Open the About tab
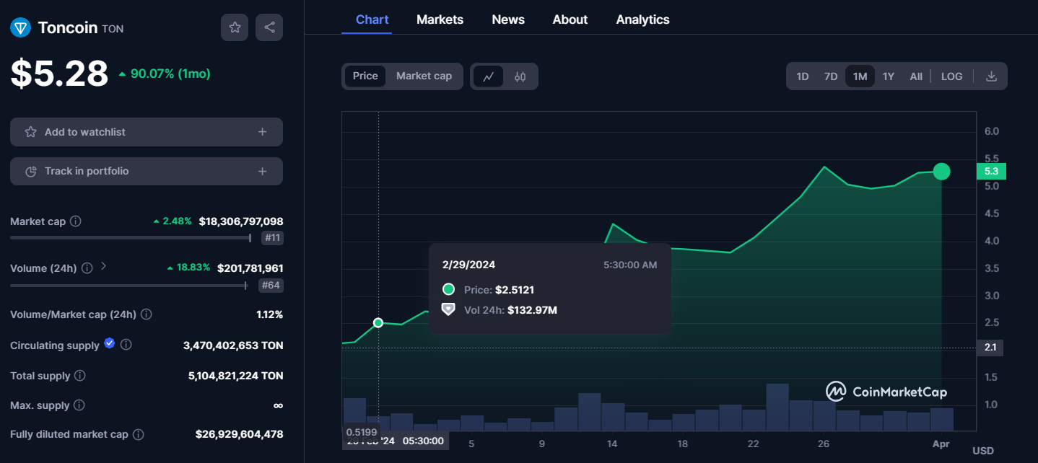Viewport: 1038px width, 463px height. (x=570, y=19)
